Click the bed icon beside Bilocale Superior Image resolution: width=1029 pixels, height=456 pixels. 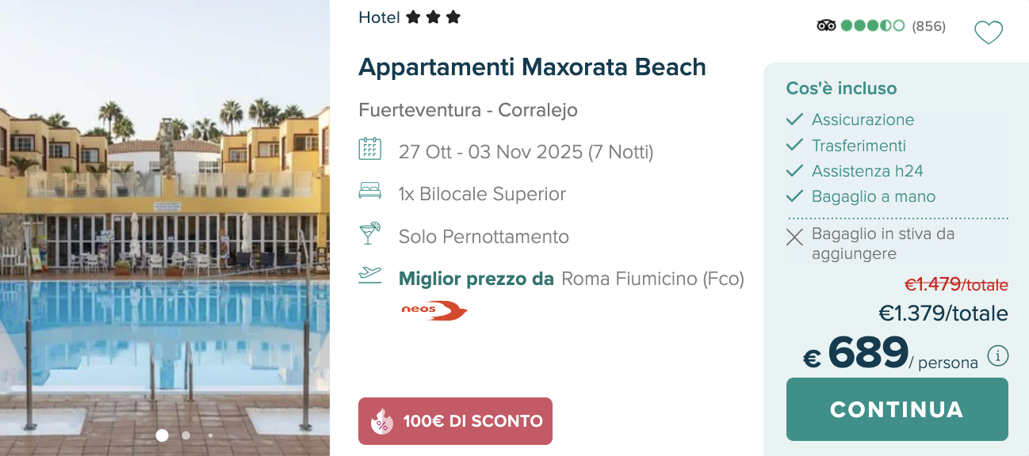(x=370, y=193)
